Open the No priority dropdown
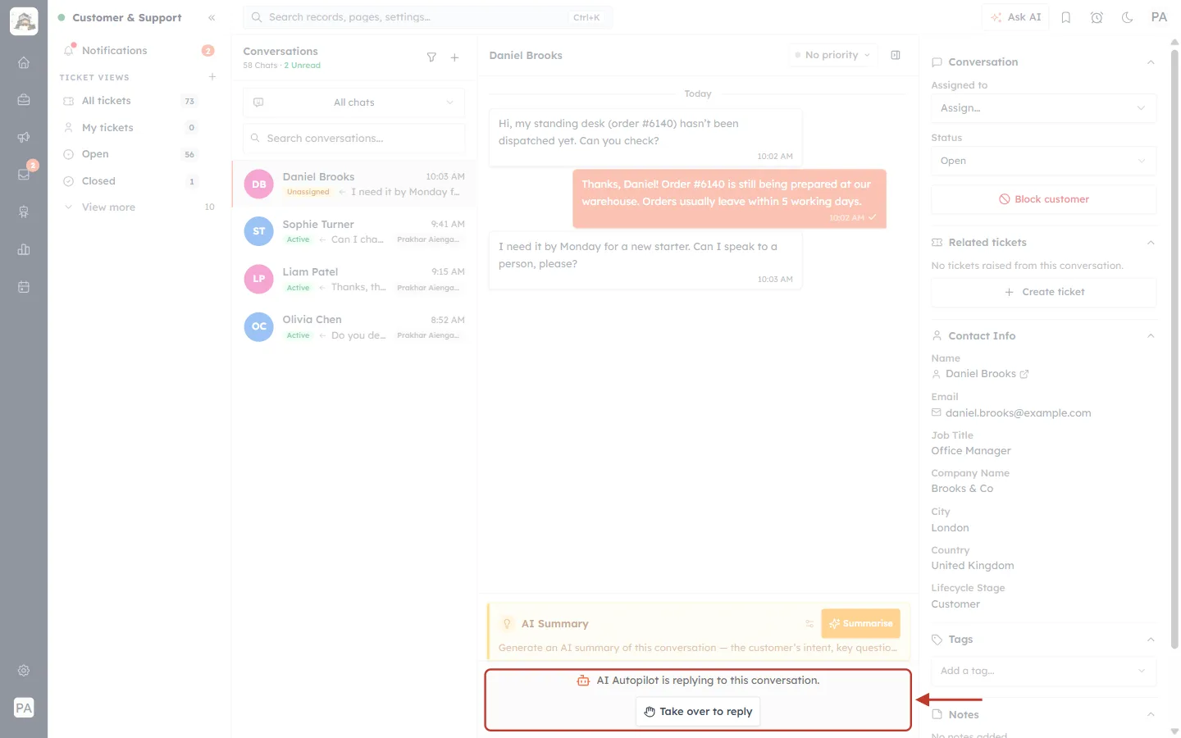 pyautogui.click(x=832, y=55)
